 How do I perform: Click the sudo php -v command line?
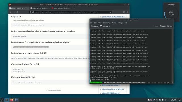(x=18, y=69)
